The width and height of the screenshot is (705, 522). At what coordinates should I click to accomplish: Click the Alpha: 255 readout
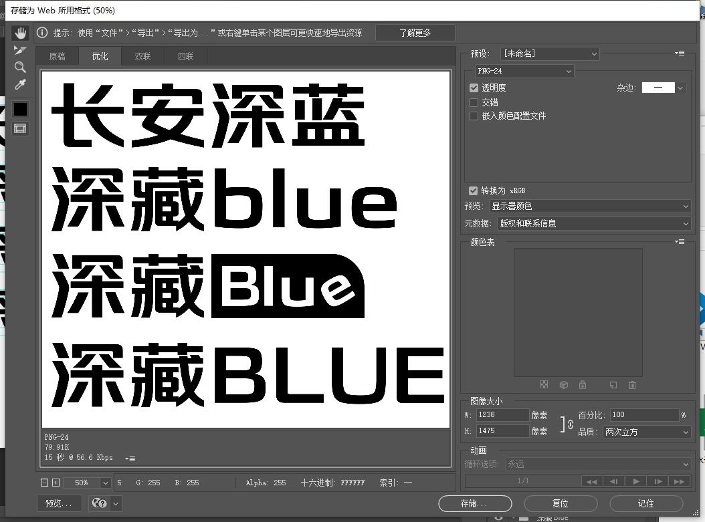coord(266,483)
